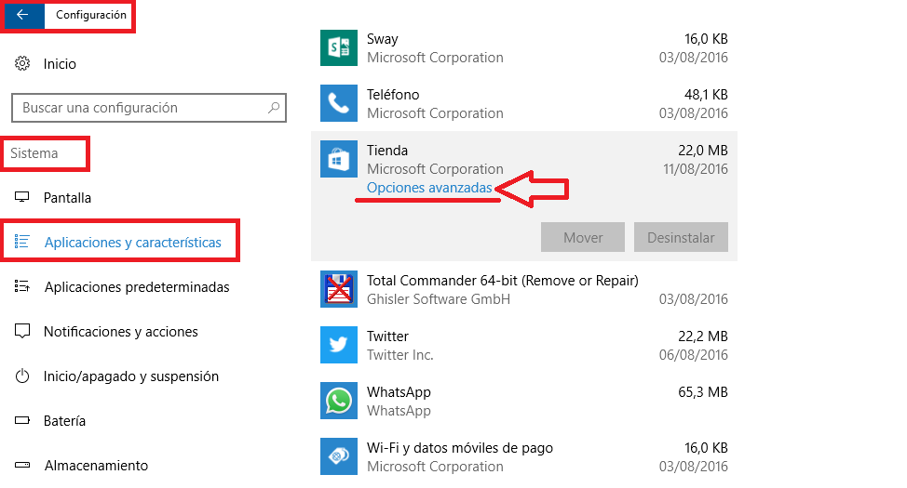Click Twitter Inc. publisher text
This screenshot has height=488, width=907.
coord(400,354)
